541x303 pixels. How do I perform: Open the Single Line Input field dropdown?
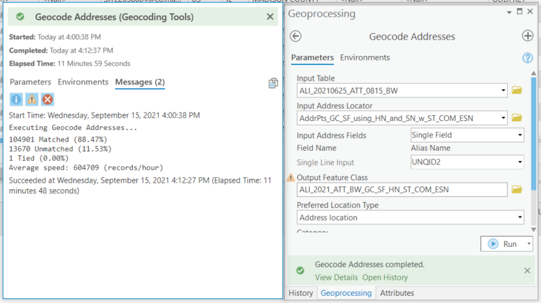(520, 163)
